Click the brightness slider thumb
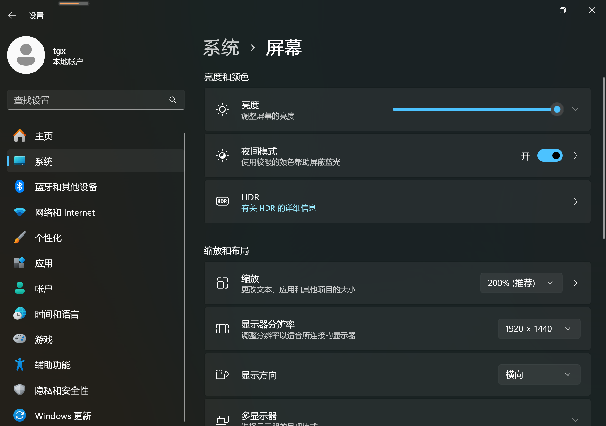The width and height of the screenshot is (606, 426). click(x=557, y=109)
